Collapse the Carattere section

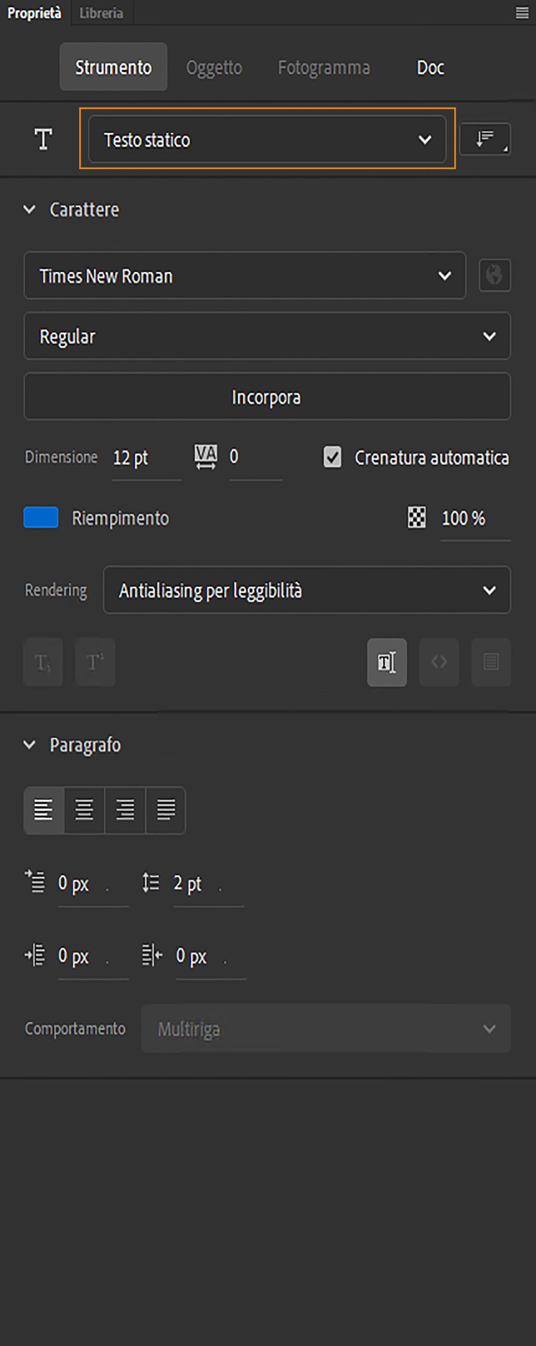(x=30, y=209)
